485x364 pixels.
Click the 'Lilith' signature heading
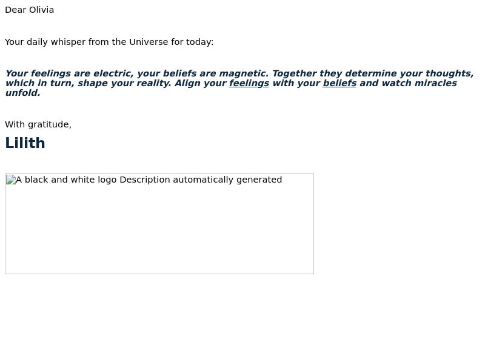click(x=25, y=143)
